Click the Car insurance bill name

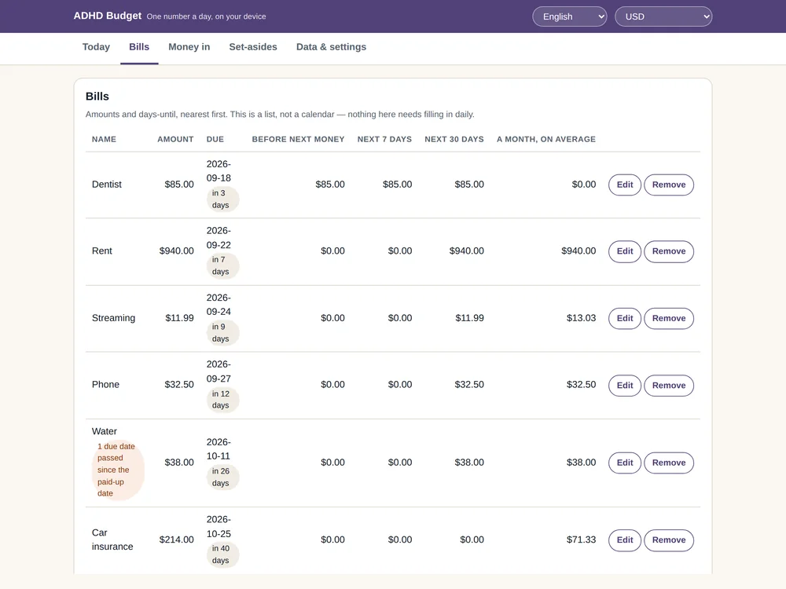112,540
